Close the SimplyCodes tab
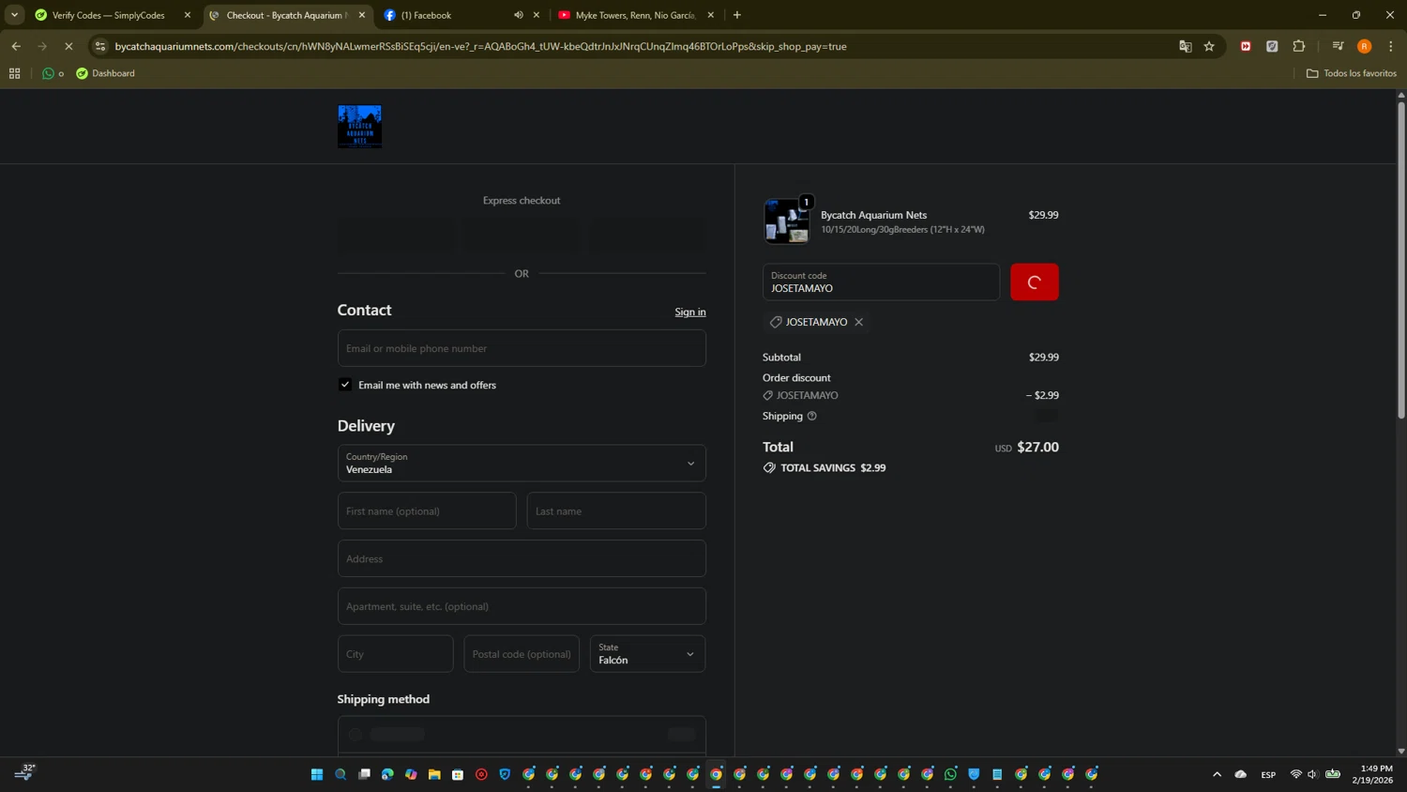 click(x=188, y=15)
